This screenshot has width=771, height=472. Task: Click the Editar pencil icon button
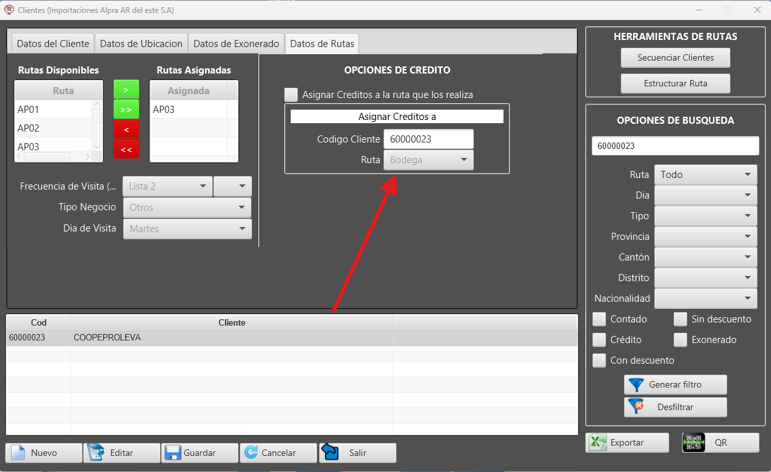tap(96, 453)
